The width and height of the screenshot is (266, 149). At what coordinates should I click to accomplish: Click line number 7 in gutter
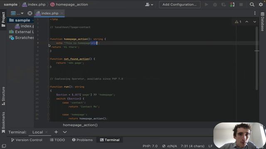point(38,43)
